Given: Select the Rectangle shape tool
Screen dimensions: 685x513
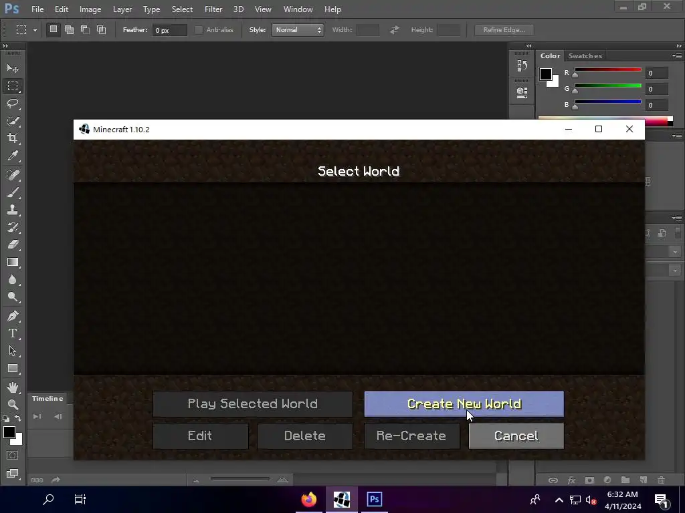Looking at the screenshot, I should point(13,369).
